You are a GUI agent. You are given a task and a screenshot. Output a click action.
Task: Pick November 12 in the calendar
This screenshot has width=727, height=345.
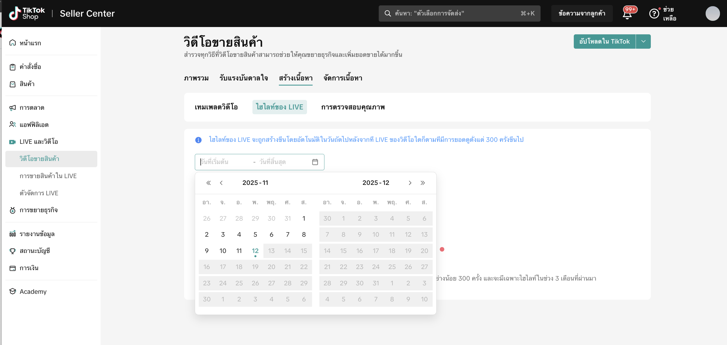[x=255, y=251]
